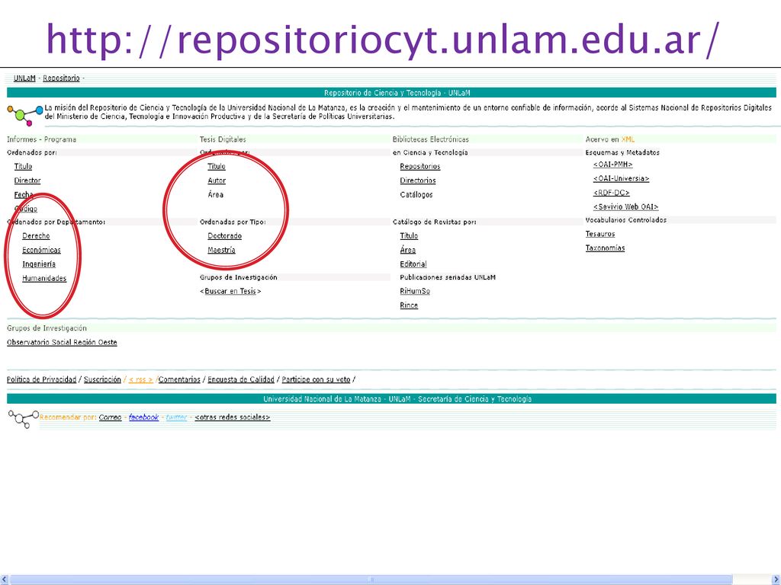Sort Informes by Título
This screenshot has height=585, width=781.
(23, 166)
